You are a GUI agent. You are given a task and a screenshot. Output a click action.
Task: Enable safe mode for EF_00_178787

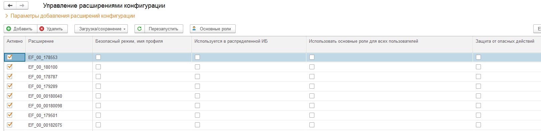[x=98, y=76]
